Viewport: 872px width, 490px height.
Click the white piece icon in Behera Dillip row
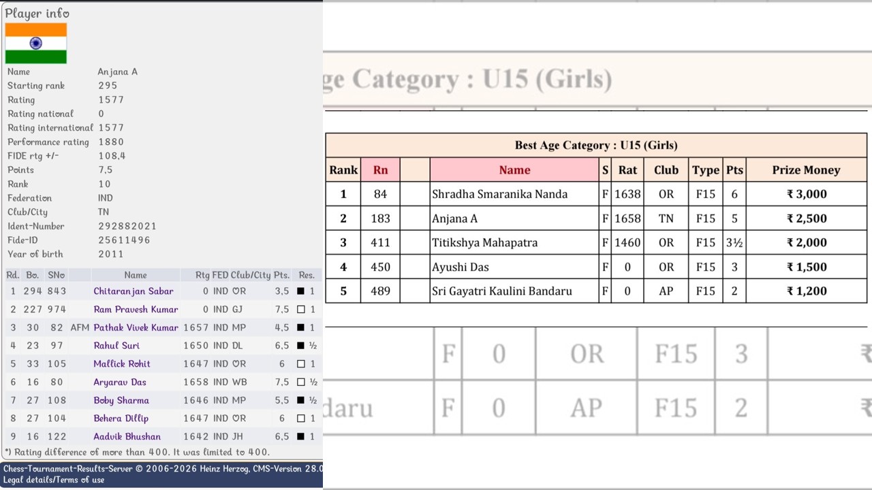click(300, 419)
